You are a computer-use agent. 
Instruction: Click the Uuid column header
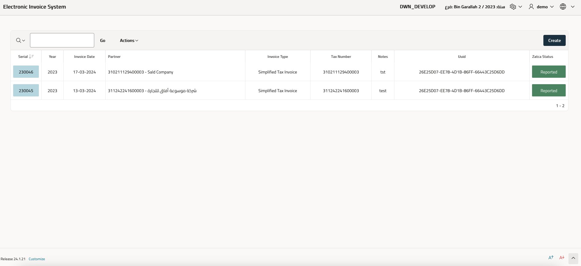pyautogui.click(x=462, y=57)
